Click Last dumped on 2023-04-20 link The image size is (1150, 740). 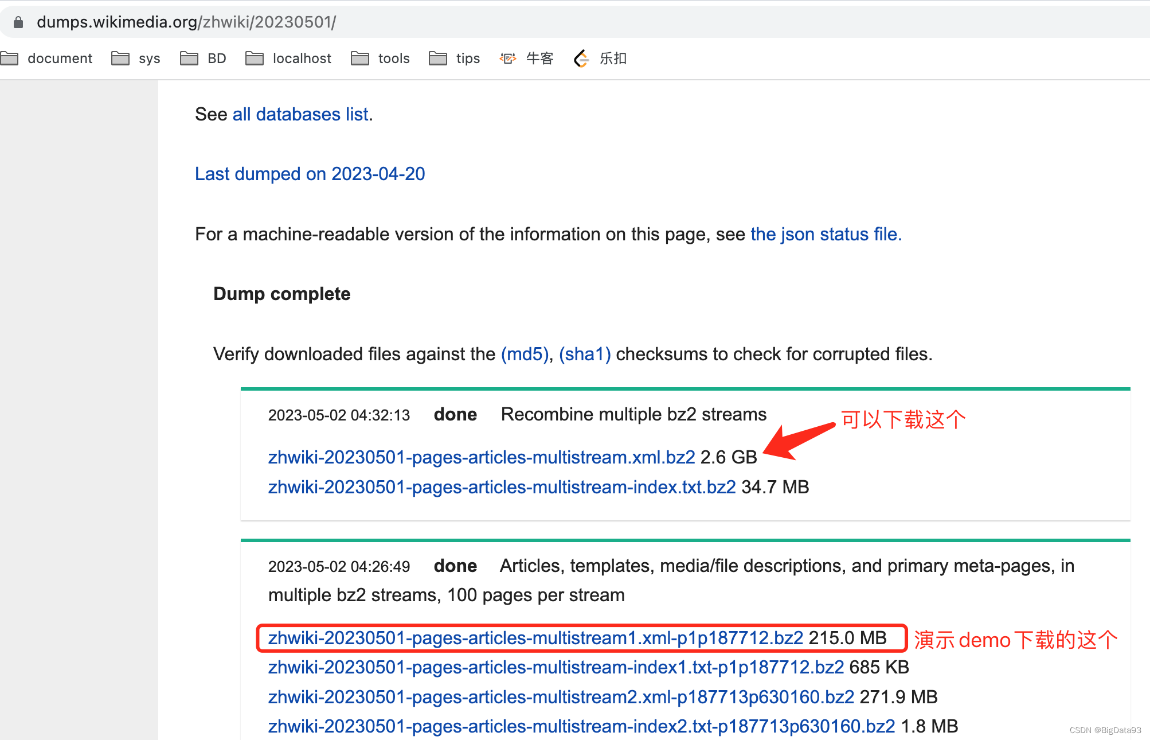tap(310, 174)
